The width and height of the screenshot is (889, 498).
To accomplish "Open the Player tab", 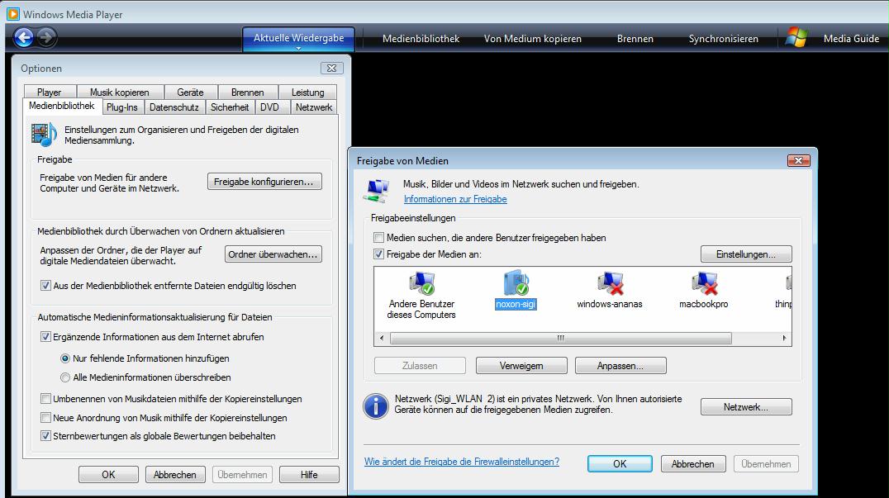I will [50, 92].
